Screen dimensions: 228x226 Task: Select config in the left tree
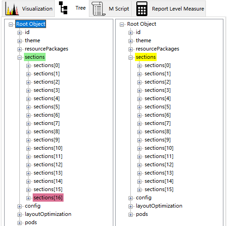click(x=33, y=206)
